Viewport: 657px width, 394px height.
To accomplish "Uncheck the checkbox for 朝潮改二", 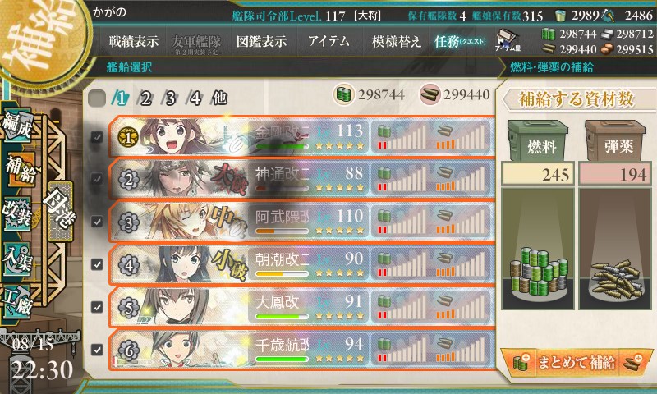I will pos(97,264).
